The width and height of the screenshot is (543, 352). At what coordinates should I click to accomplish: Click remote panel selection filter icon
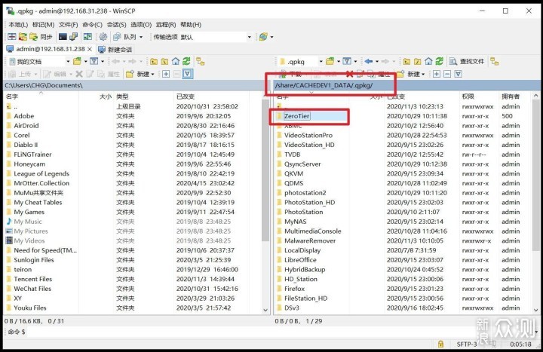click(459, 74)
